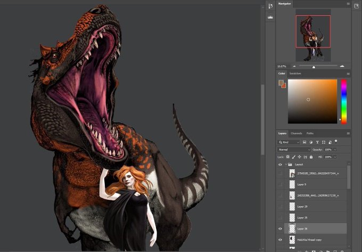Lock transparent pixels in Layers panel
The width and height of the screenshot is (362, 252).
287,157
